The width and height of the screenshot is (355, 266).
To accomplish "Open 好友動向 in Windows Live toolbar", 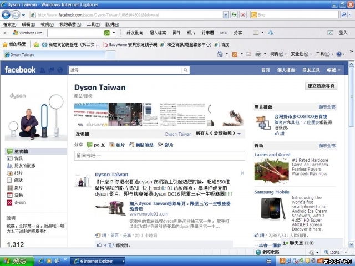I will (x=135, y=33).
